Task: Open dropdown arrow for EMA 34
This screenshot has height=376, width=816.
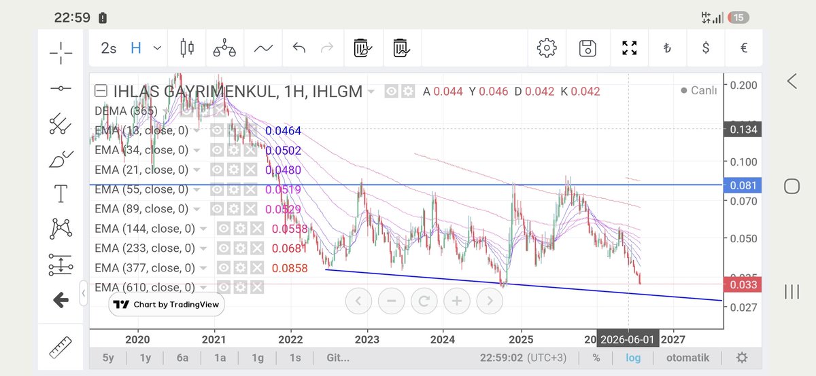Action: (x=197, y=151)
